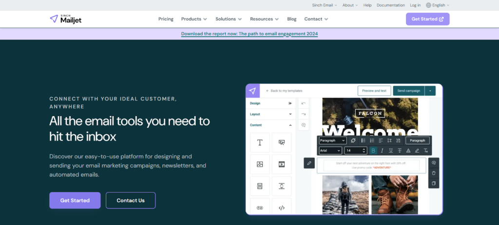Click the undo arrow in editor
The image size is (499, 225).
pyautogui.click(x=304, y=104)
